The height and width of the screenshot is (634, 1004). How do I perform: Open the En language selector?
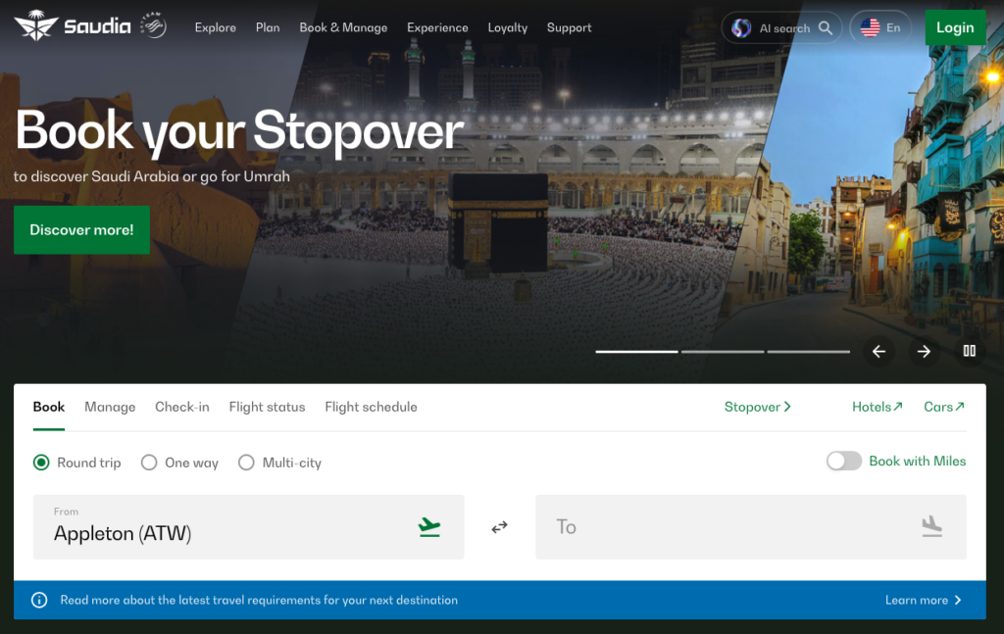pyautogui.click(x=880, y=27)
